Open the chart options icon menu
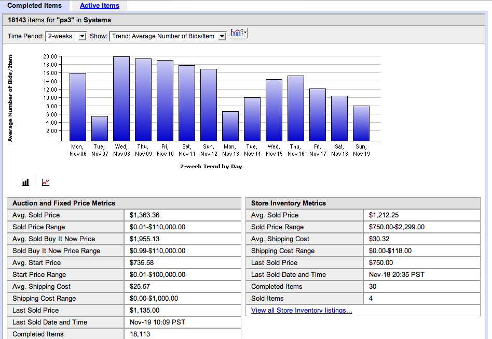 [x=239, y=33]
